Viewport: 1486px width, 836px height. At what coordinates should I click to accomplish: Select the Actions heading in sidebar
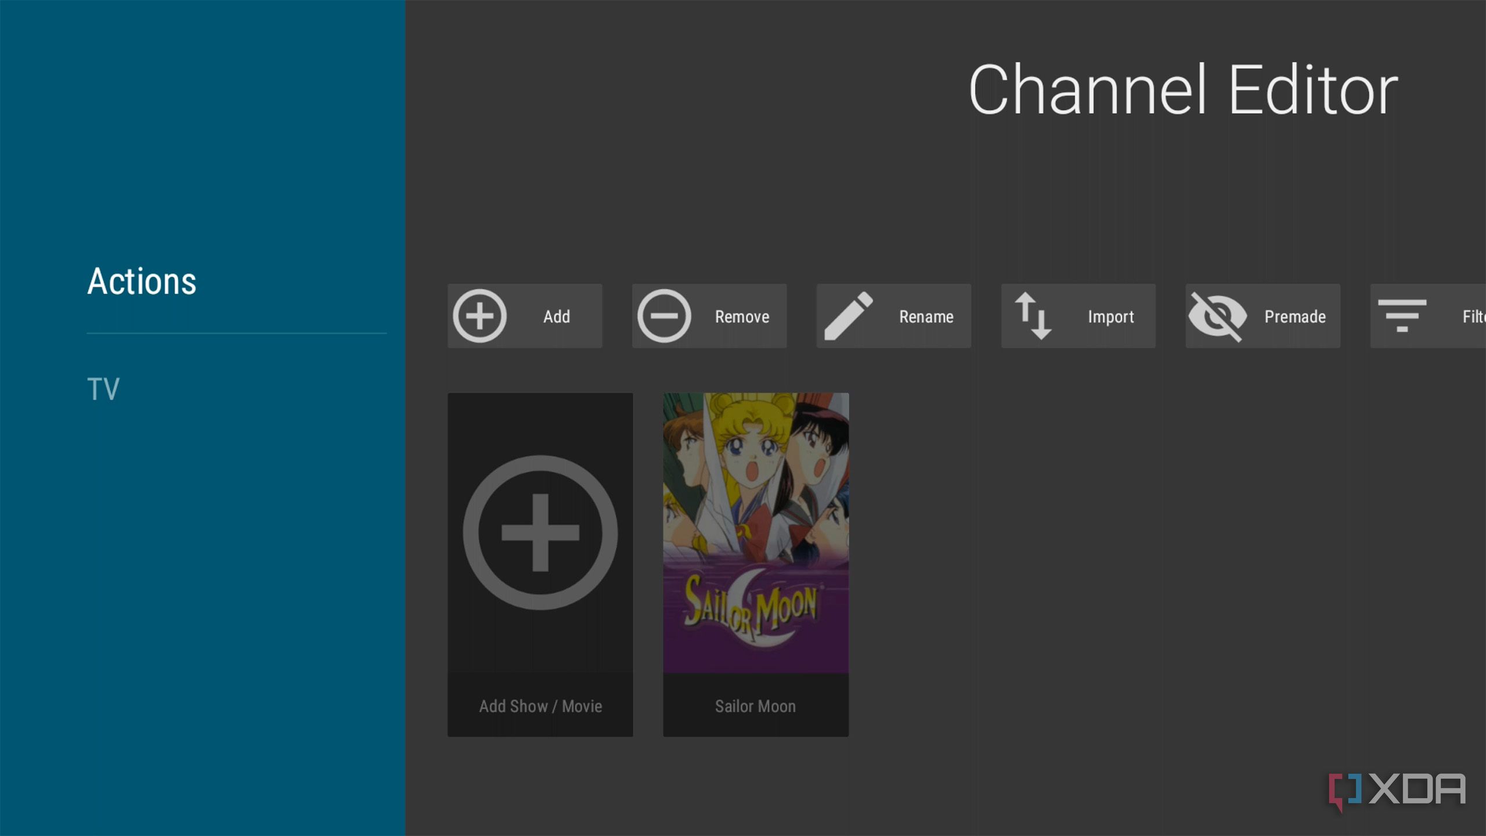pos(142,282)
